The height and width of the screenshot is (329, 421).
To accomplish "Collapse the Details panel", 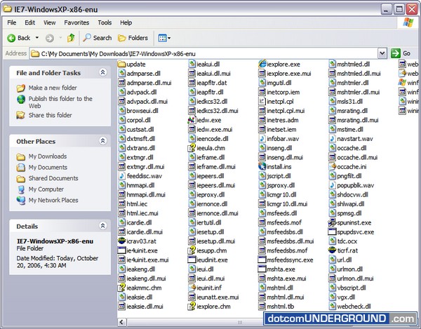I will coord(102,227).
